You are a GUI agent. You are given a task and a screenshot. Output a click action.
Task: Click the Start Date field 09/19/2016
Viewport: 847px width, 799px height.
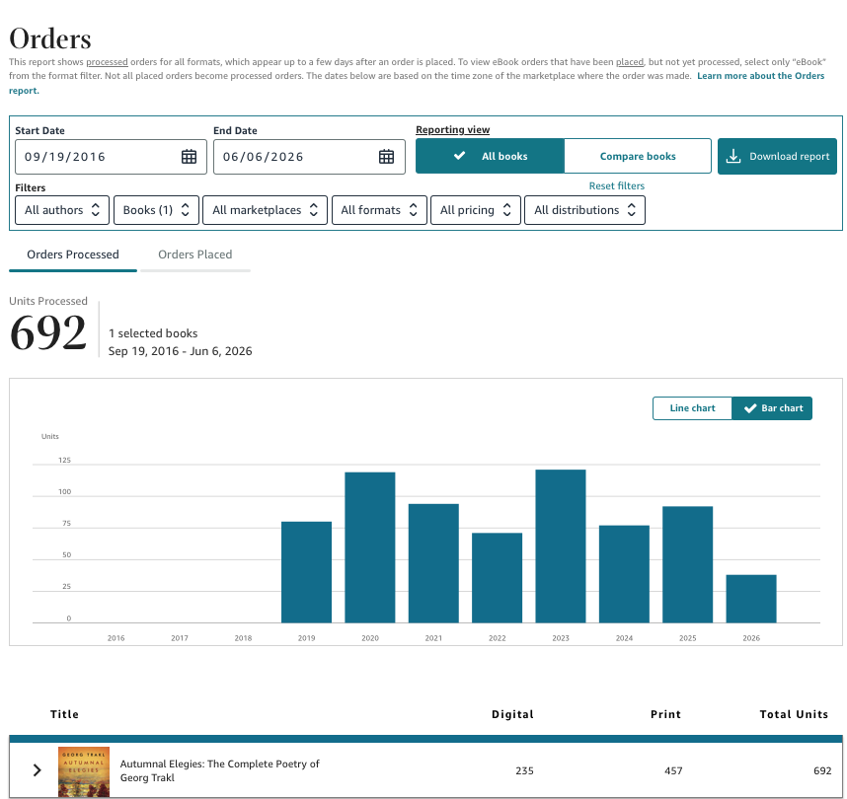111,157
